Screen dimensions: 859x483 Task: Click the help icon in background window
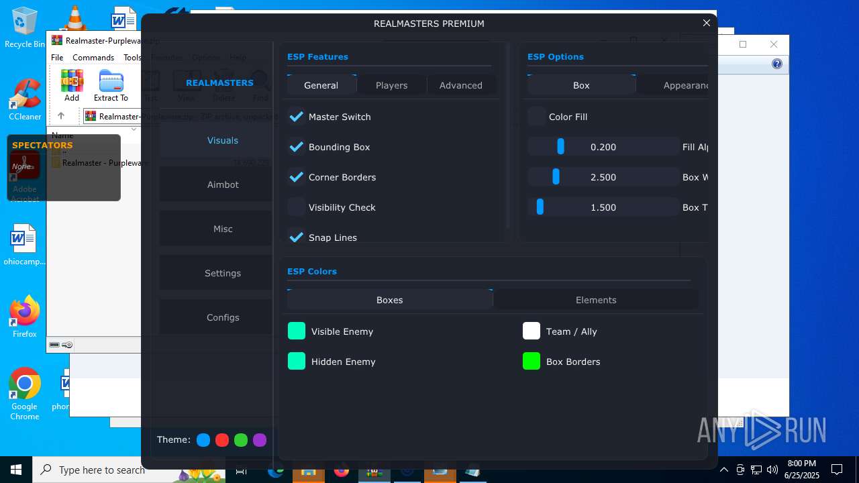777,64
